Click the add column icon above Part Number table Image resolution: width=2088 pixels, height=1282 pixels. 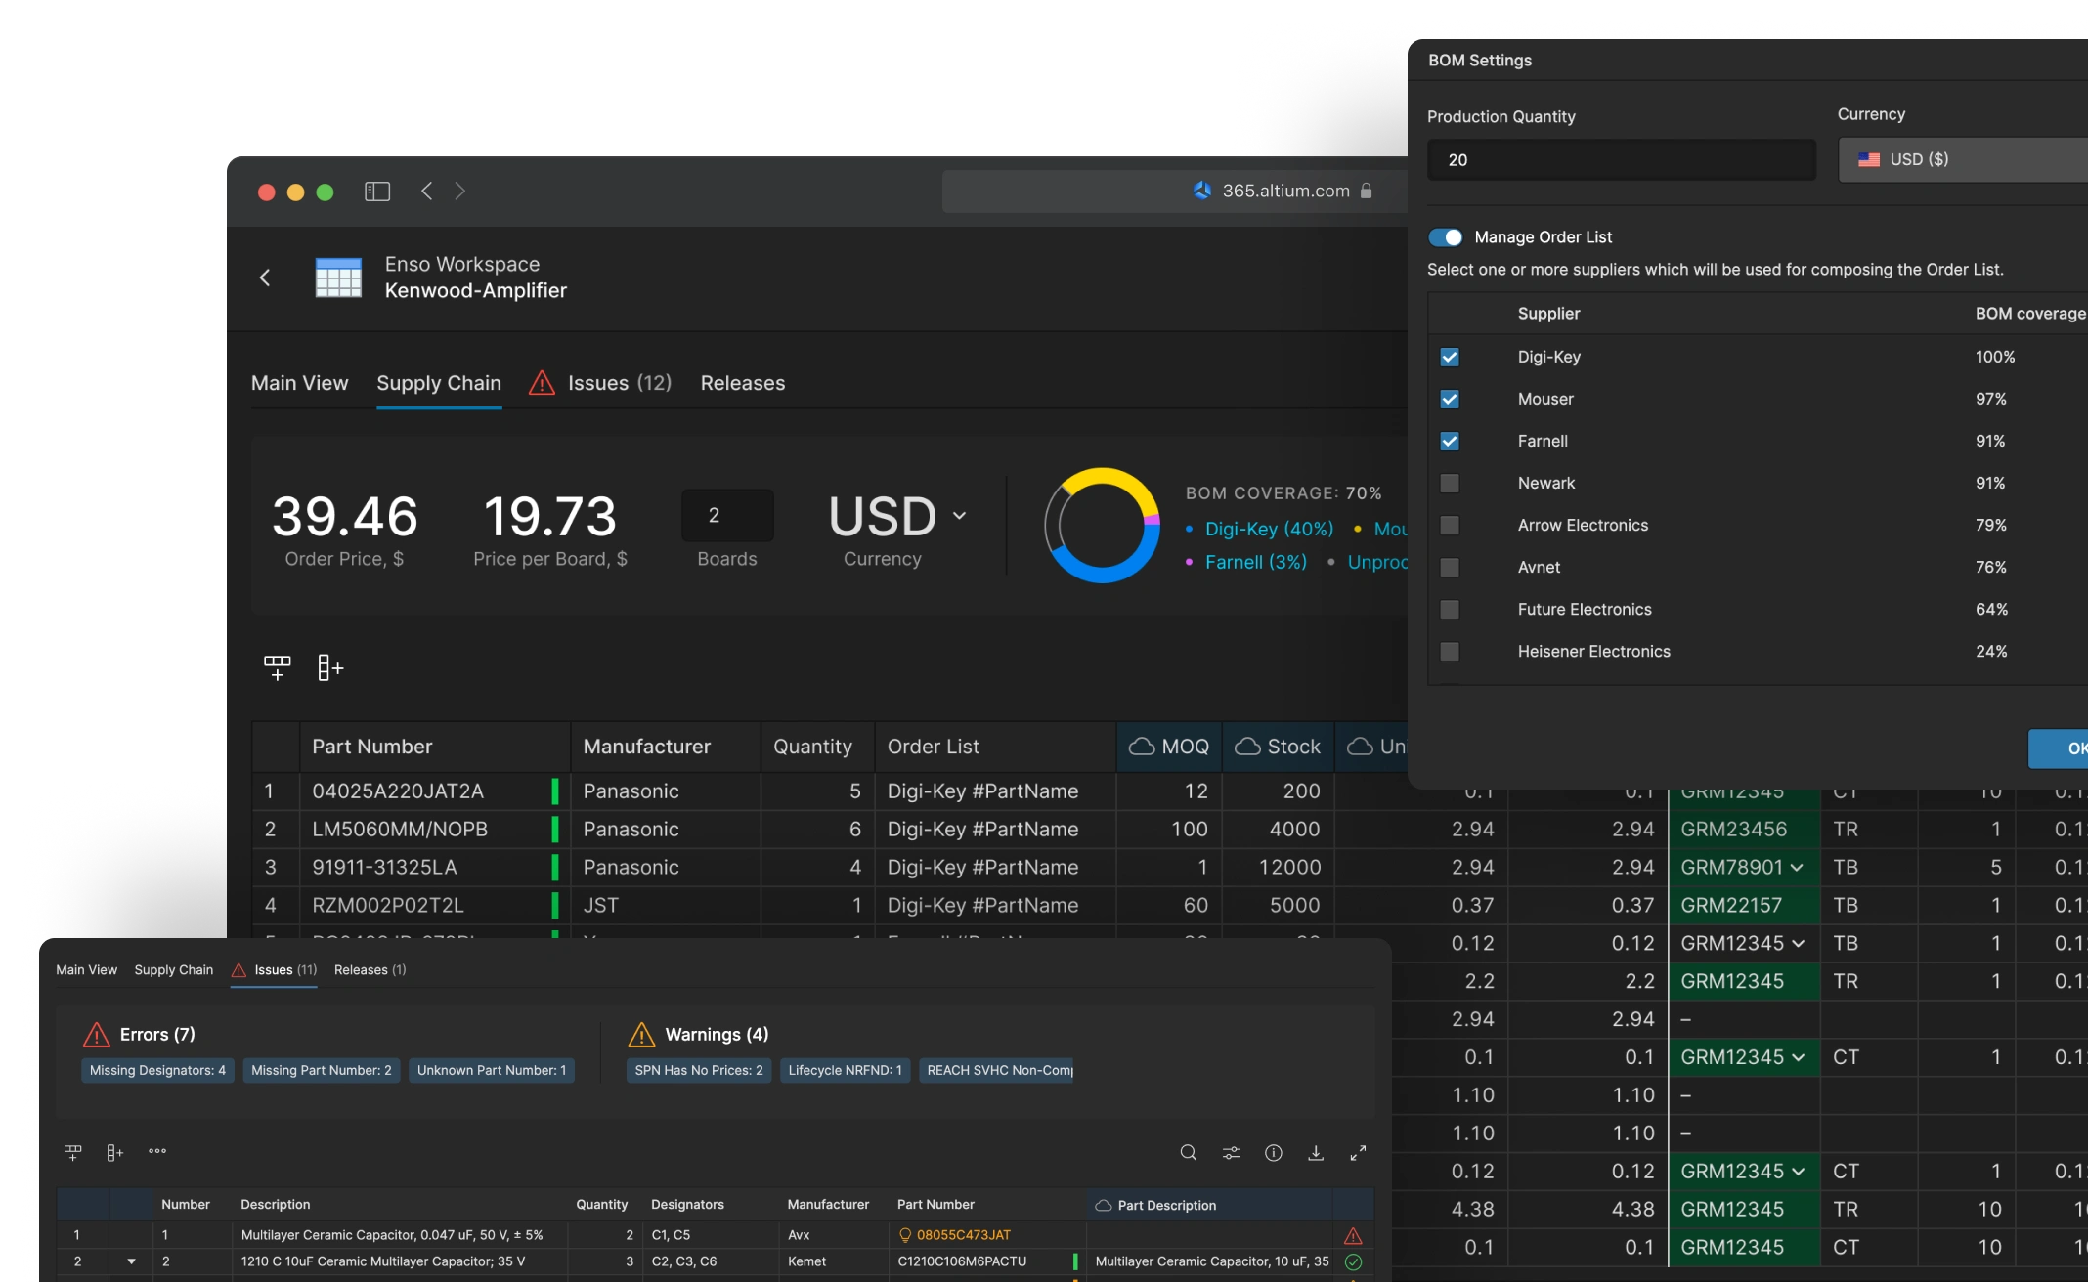pos(330,667)
